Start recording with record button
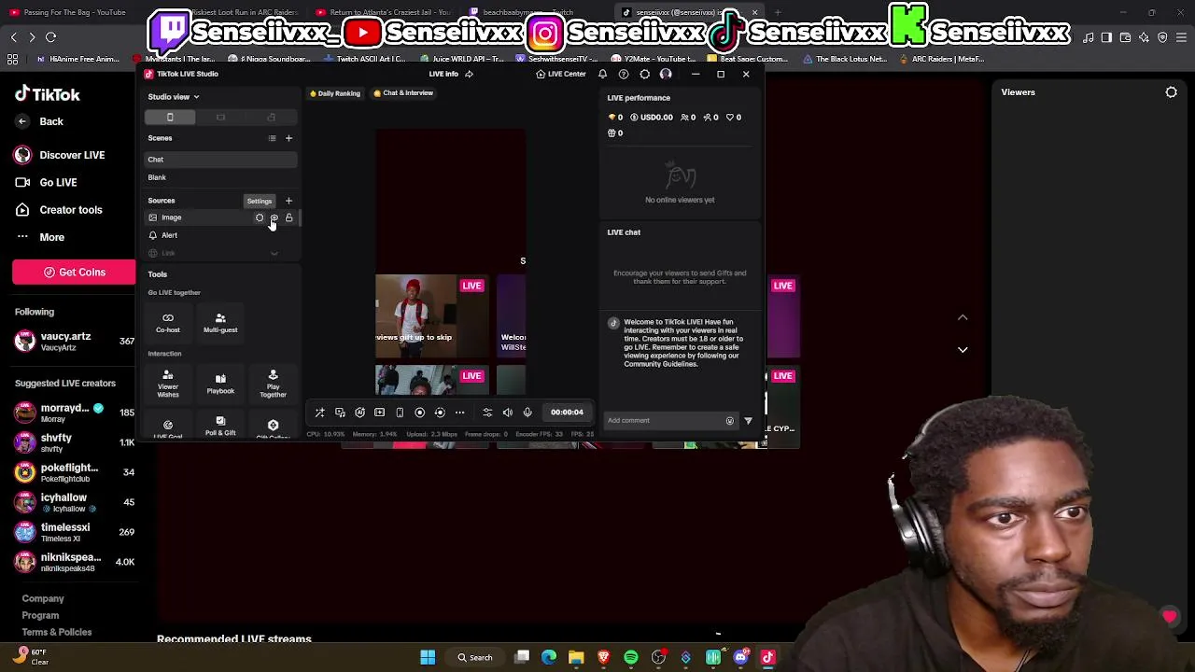The height and width of the screenshot is (672, 1195). 419,413
